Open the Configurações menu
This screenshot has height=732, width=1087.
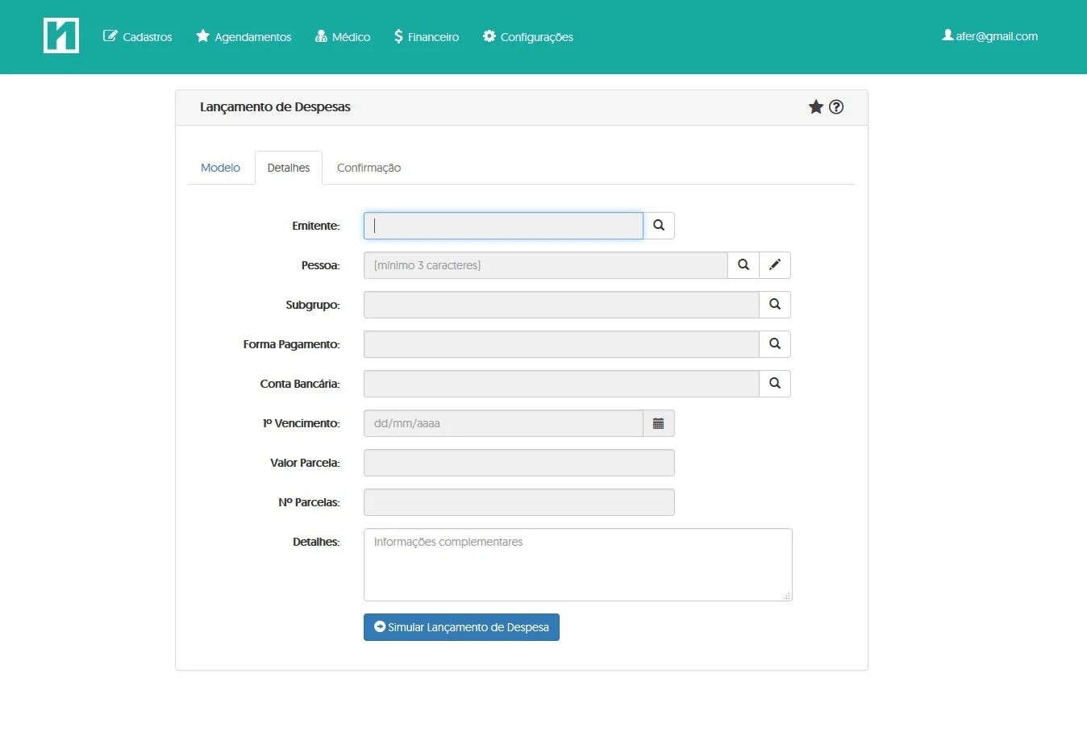[x=527, y=36]
